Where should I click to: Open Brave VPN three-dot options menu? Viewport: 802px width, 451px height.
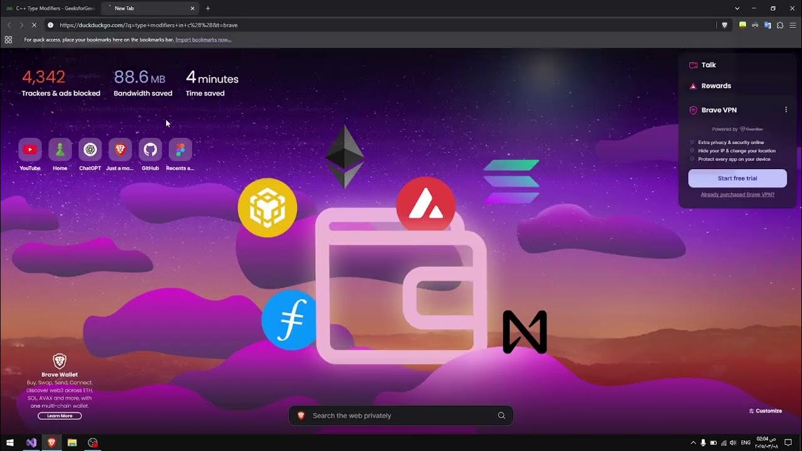(x=786, y=110)
